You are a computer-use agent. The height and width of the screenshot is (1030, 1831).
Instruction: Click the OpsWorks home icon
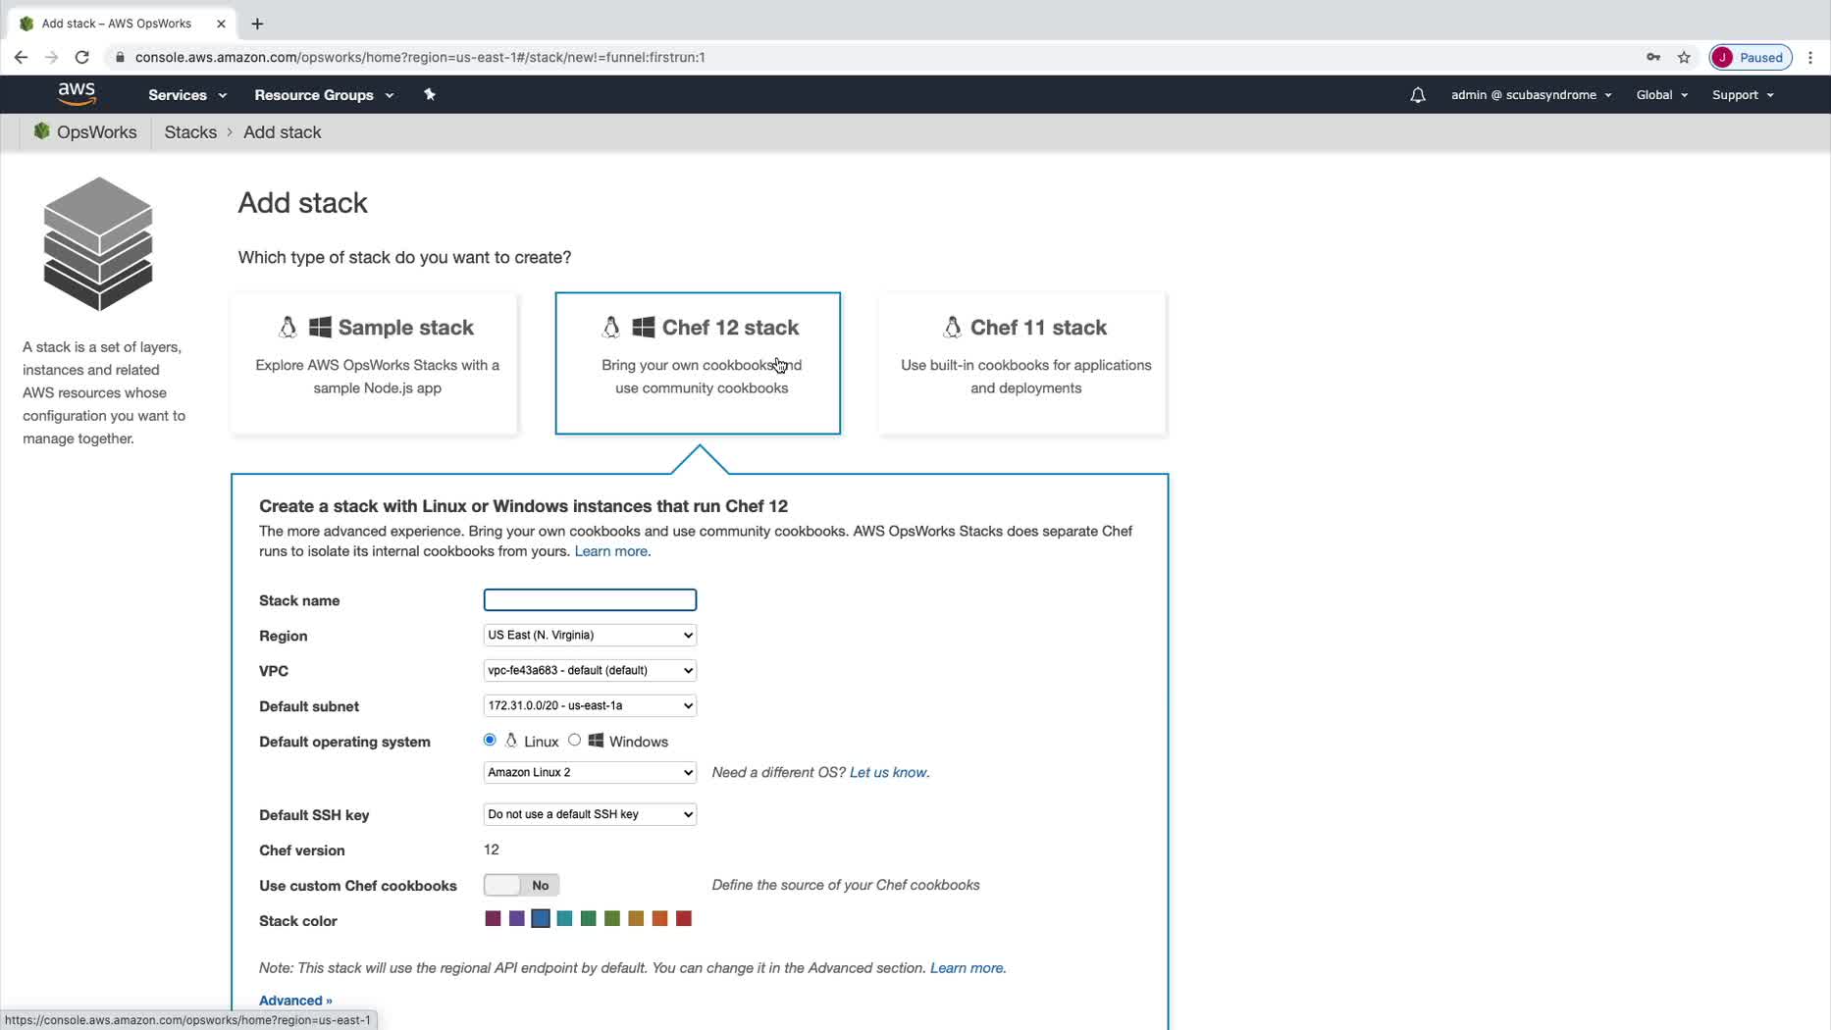(41, 131)
